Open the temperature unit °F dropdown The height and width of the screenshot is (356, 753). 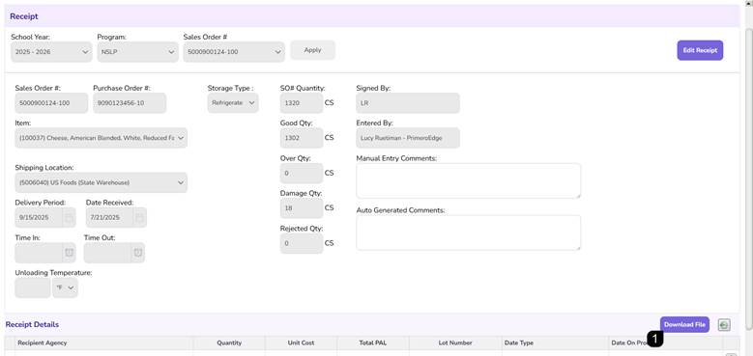[x=66, y=288]
